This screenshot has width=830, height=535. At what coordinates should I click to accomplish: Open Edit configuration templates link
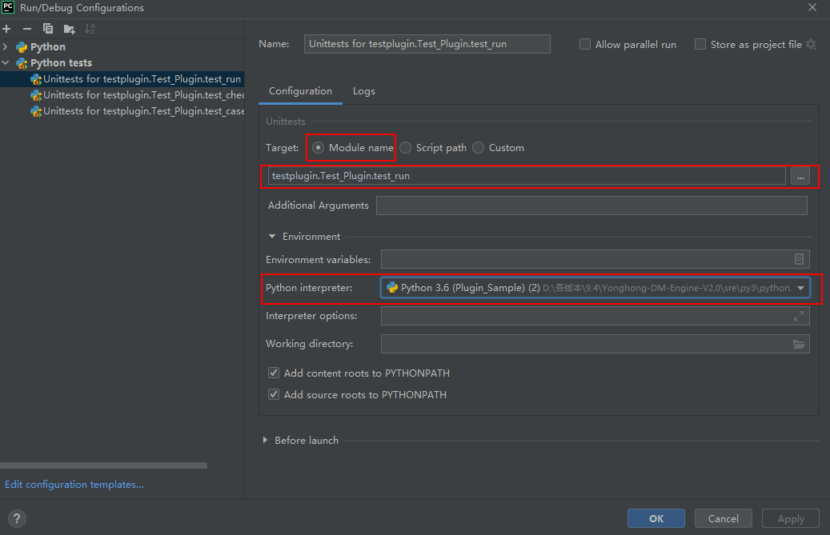click(74, 485)
